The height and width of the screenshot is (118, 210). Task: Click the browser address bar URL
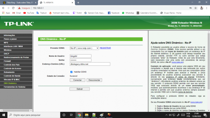click(38, 8)
